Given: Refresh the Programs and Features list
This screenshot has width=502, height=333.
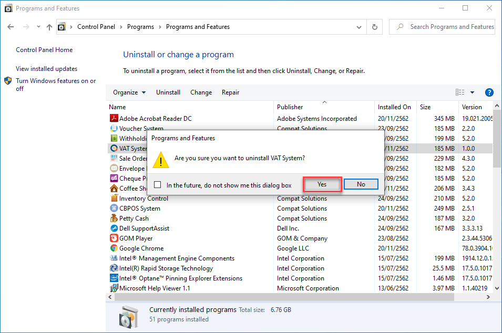Looking at the screenshot, I should point(375,27).
